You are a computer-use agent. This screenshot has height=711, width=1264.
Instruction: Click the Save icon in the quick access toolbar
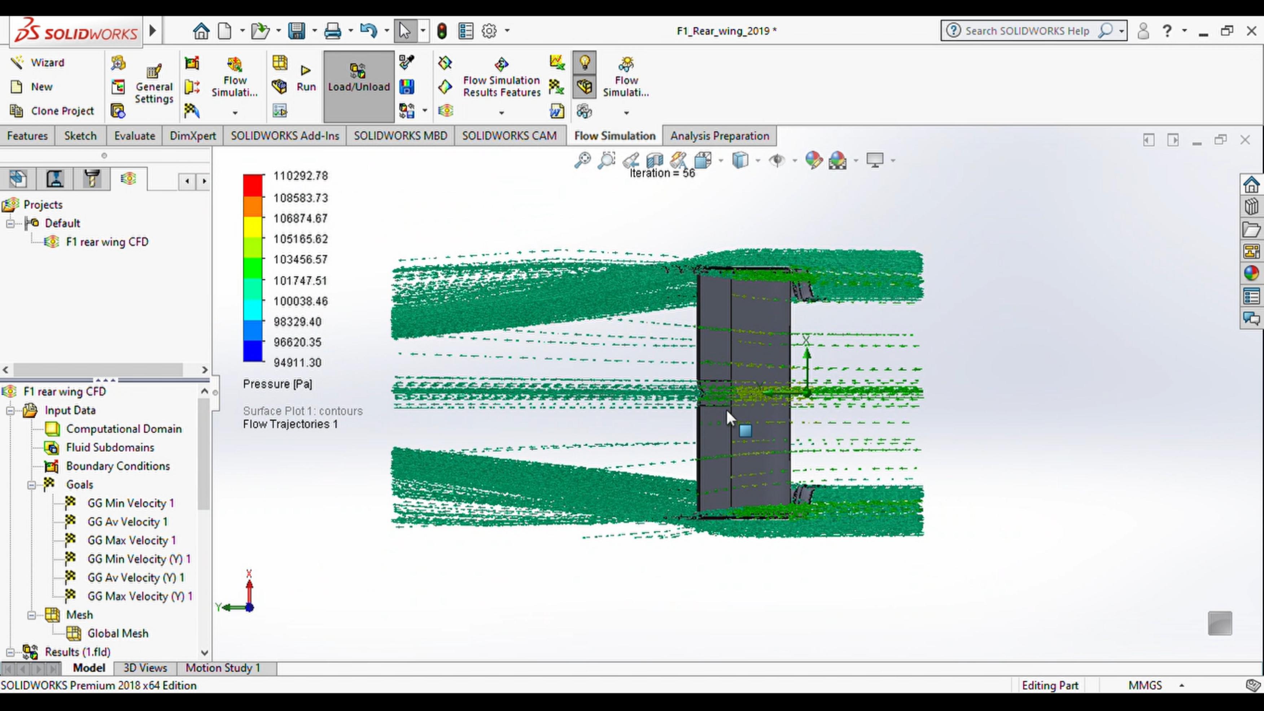296,31
